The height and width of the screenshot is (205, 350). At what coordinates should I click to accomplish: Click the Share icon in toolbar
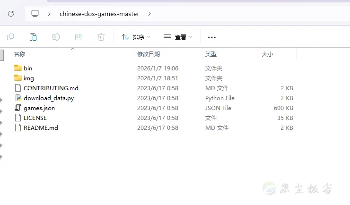(x=79, y=37)
